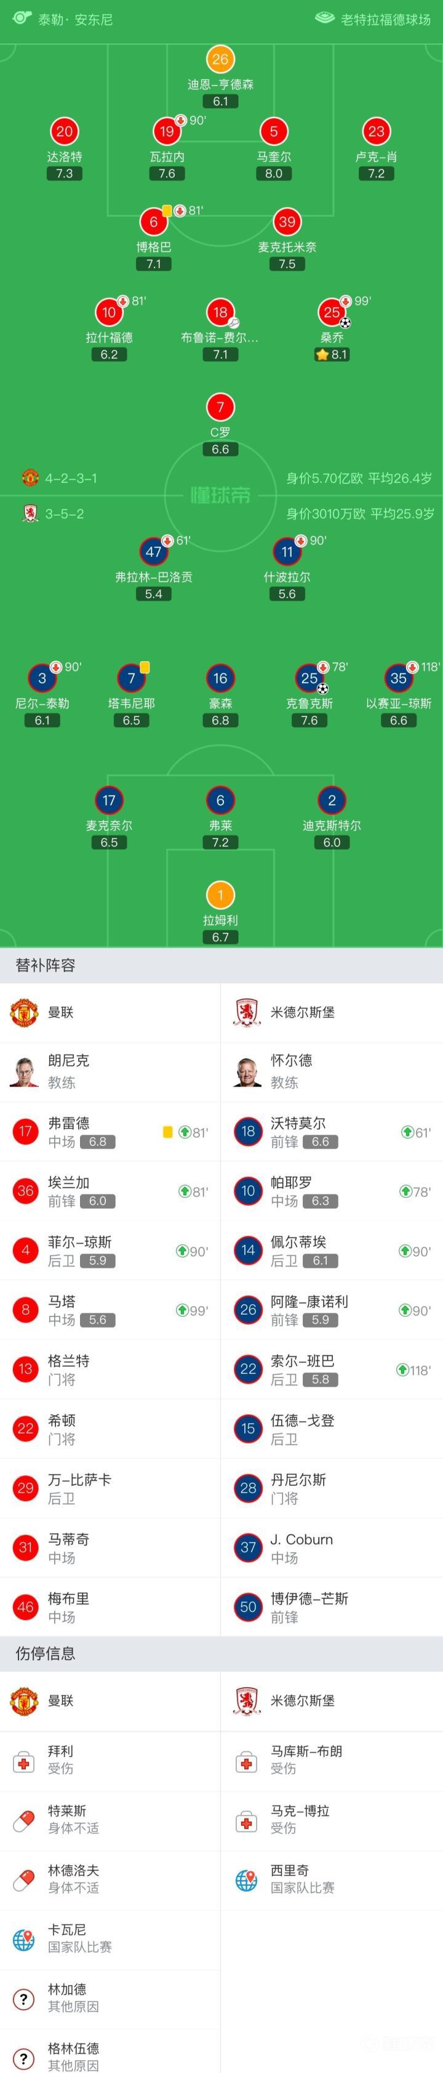This screenshot has width=443, height=2073.
Task: Open 博格巴 number 6 player icon
Action: (154, 222)
